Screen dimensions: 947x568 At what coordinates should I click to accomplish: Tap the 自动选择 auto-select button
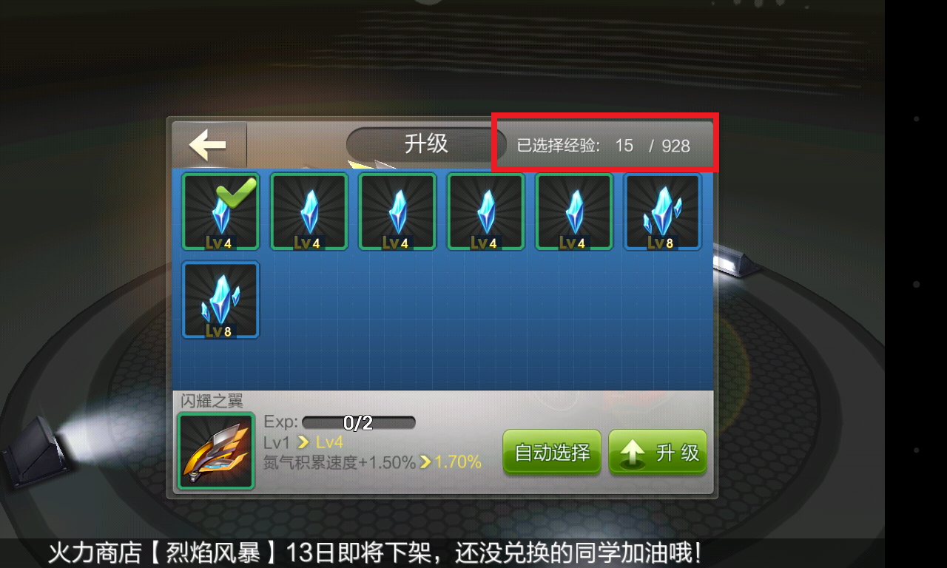click(552, 452)
